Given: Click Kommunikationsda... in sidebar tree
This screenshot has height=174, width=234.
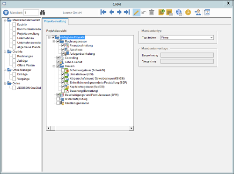Looking at the screenshot, I should 29,29.
